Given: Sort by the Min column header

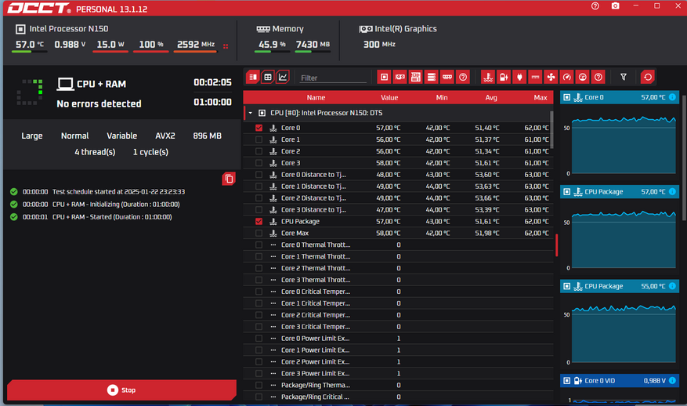Looking at the screenshot, I should (442, 98).
